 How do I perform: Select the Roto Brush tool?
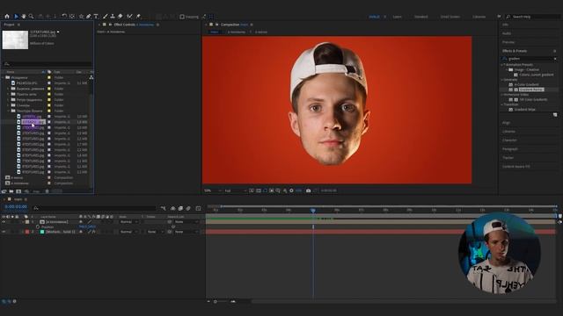coord(129,17)
